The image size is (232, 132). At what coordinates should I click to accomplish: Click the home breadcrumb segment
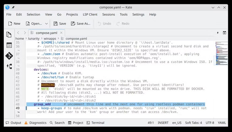(20, 39)
